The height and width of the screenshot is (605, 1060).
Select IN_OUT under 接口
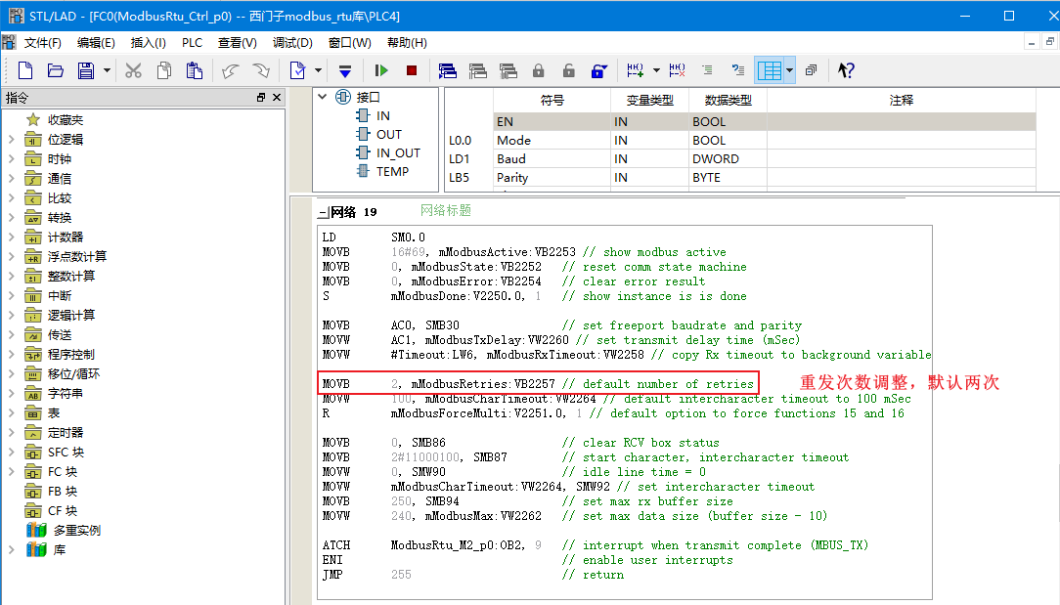coord(398,153)
